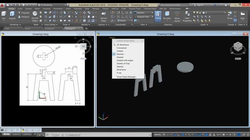Add a new drawing tab with plus
250x140 pixels.
86,28
